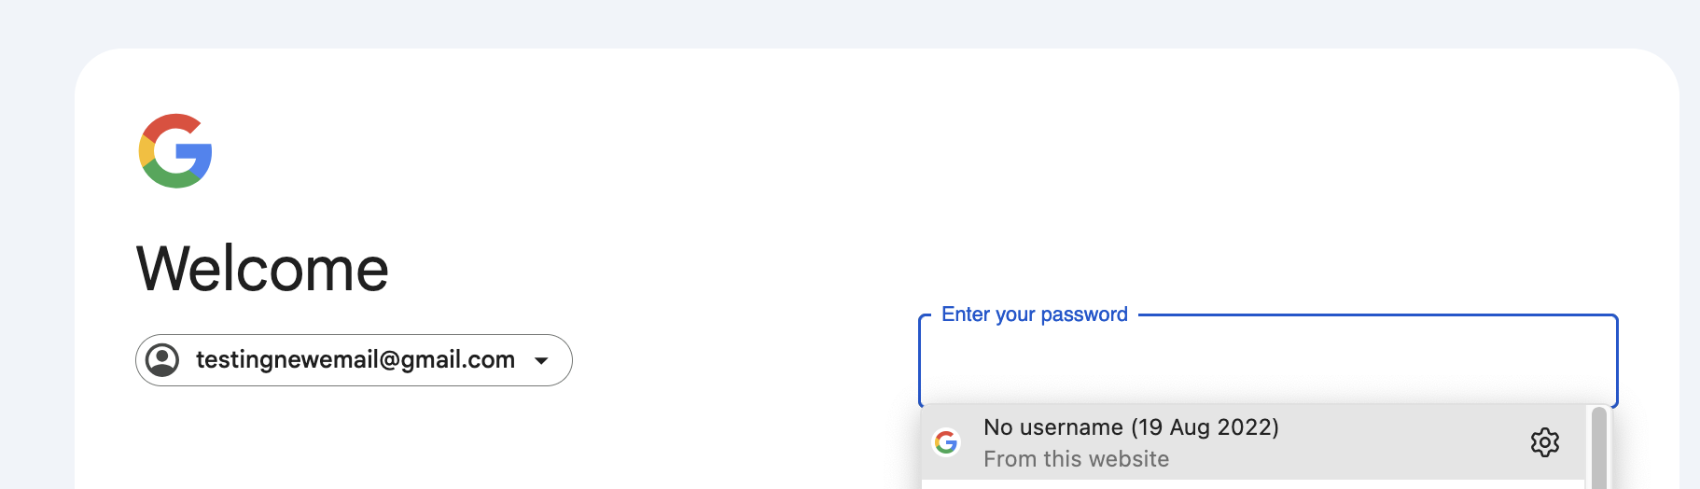Click the blue top border of password field
The height and width of the screenshot is (489, 1700).
tap(1377, 315)
